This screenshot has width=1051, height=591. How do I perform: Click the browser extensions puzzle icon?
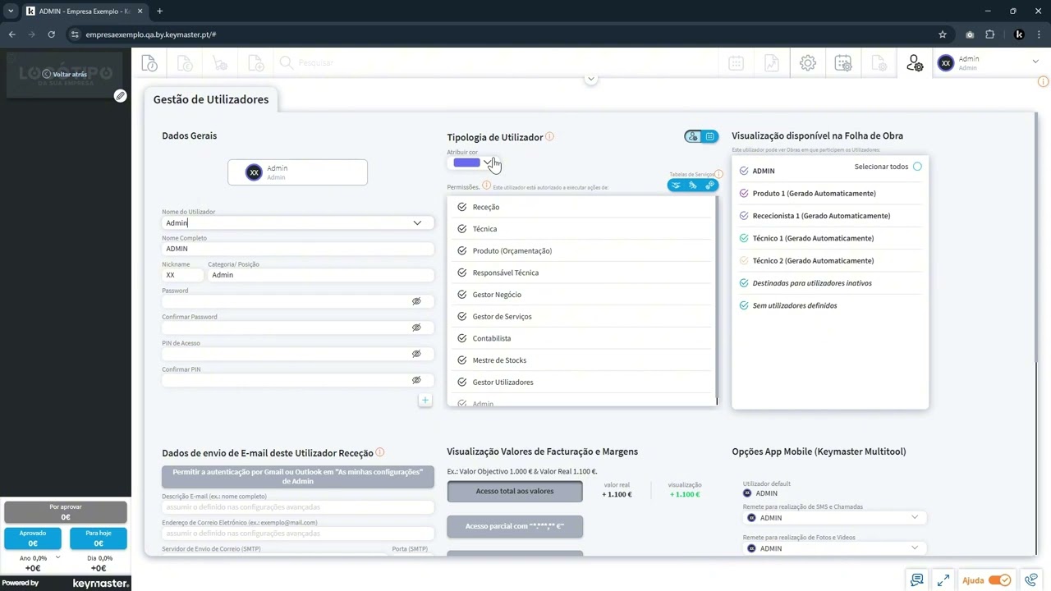point(989,34)
